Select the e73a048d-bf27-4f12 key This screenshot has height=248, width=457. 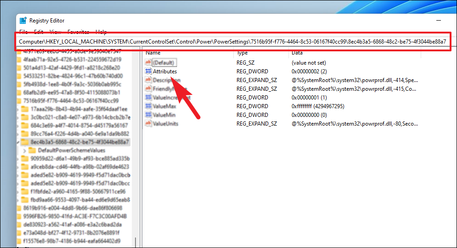[71, 233]
